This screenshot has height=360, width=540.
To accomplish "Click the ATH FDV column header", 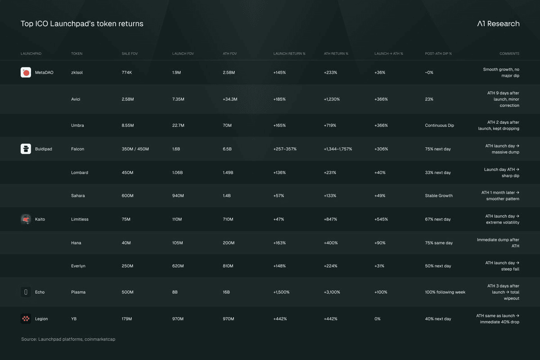I will [230, 54].
